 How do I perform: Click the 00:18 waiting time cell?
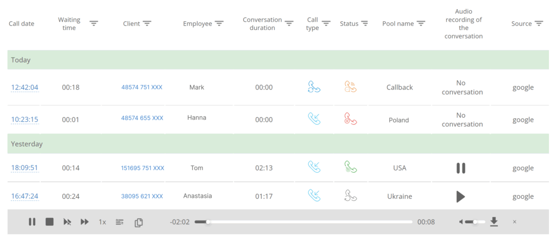71,87
